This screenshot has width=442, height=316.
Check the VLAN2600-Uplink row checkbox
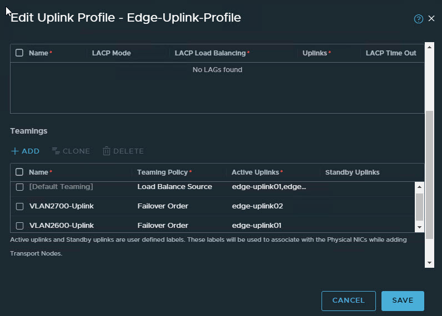pos(19,226)
